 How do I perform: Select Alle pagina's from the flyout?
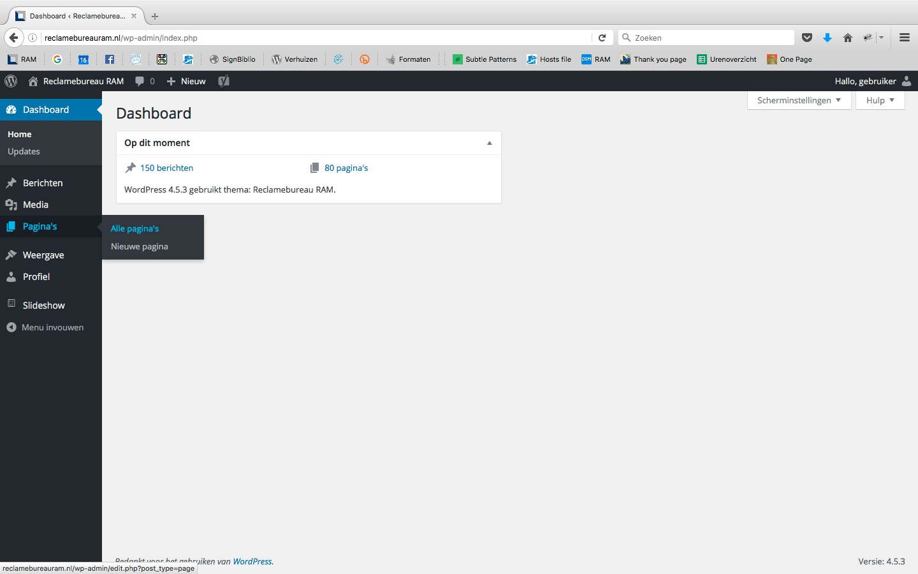[135, 228]
